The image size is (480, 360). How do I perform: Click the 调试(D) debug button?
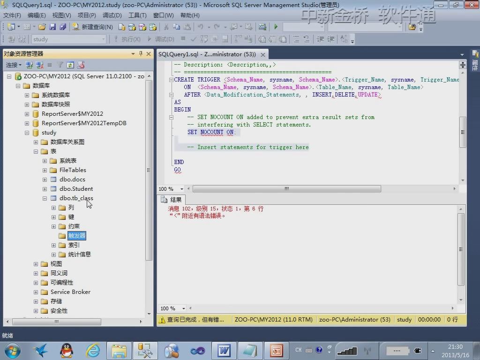click(161, 39)
